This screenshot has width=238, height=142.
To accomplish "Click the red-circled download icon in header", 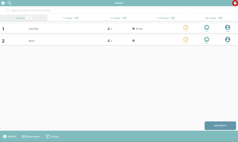I will click(x=235, y=3).
